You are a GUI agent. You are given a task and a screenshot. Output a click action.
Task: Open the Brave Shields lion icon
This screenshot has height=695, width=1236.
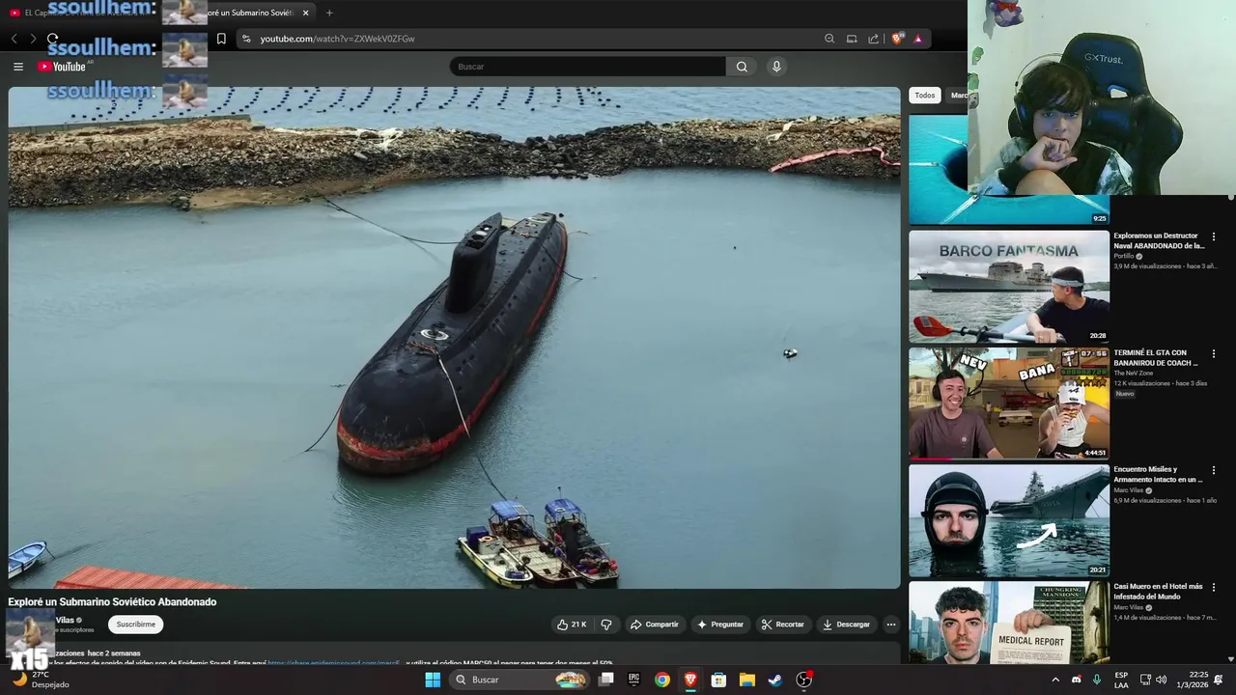(897, 39)
